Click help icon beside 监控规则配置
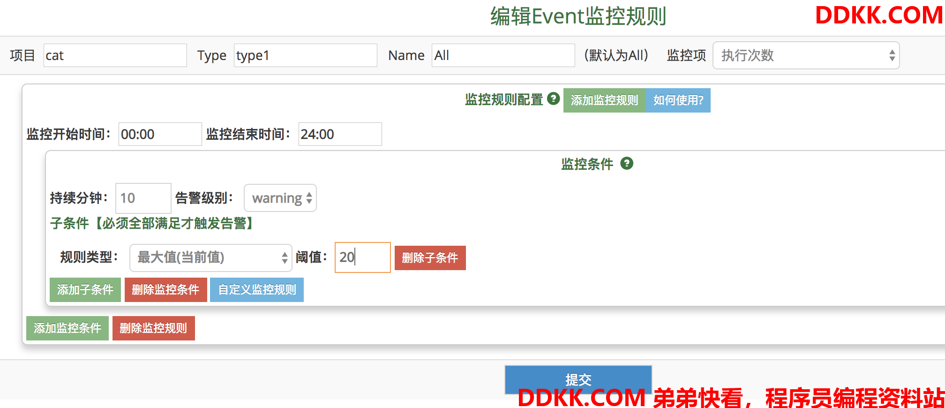 click(554, 98)
